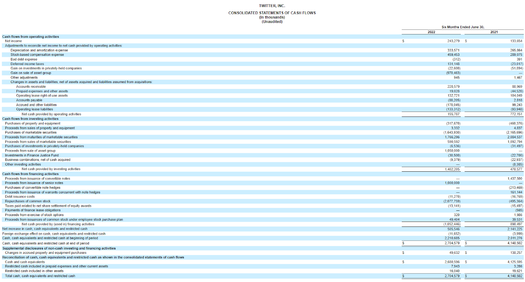Click 'Proceeds from issuance of senior notes'
The width and height of the screenshot is (525, 282).
click(34, 183)
